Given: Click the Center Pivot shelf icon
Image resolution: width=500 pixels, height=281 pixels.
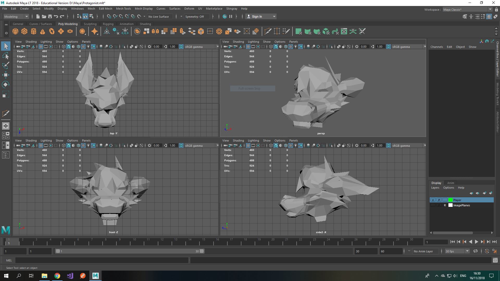Looking at the screenshot, I should tap(107, 31).
